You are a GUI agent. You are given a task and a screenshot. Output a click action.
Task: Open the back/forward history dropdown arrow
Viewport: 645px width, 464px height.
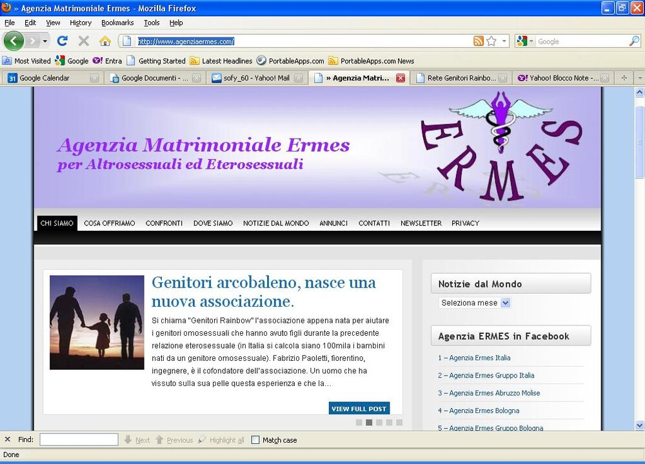45,41
